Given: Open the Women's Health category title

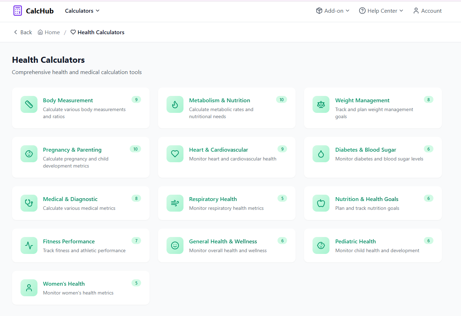Looking at the screenshot, I should pyautogui.click(x=64, y=284).
